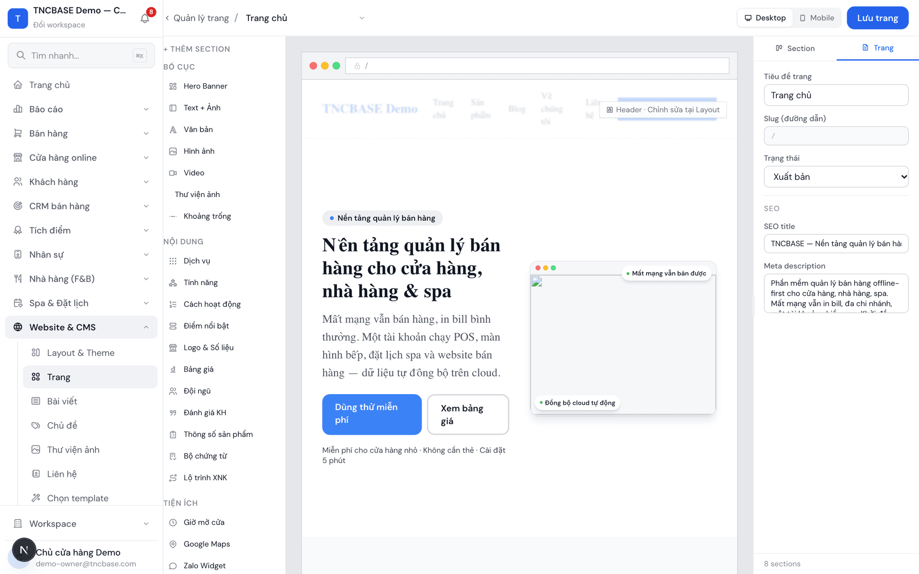Open the Trạng thái dropdown

tap(836, 177)
